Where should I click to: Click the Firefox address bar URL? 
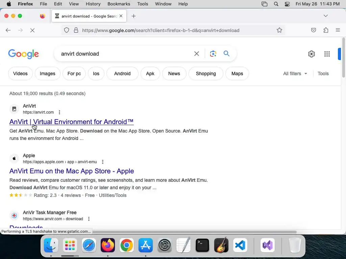pos(160,30)
